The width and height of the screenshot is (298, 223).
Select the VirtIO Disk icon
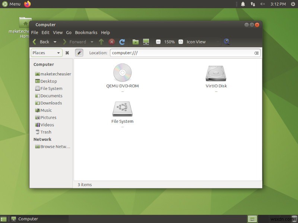[x=216, y=74]
